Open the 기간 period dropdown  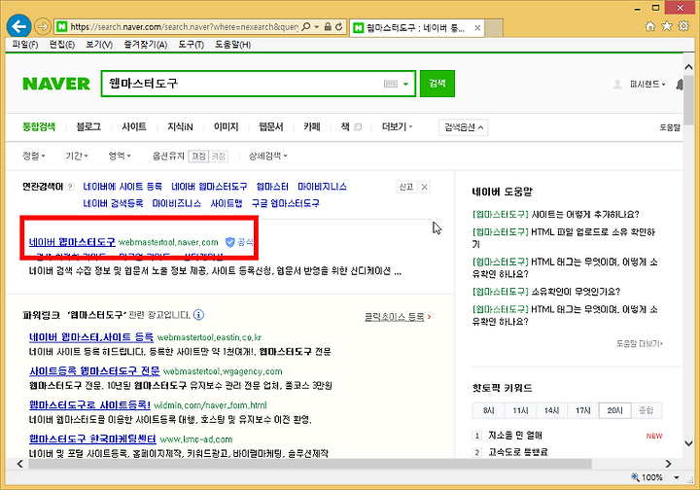point(77,156)
